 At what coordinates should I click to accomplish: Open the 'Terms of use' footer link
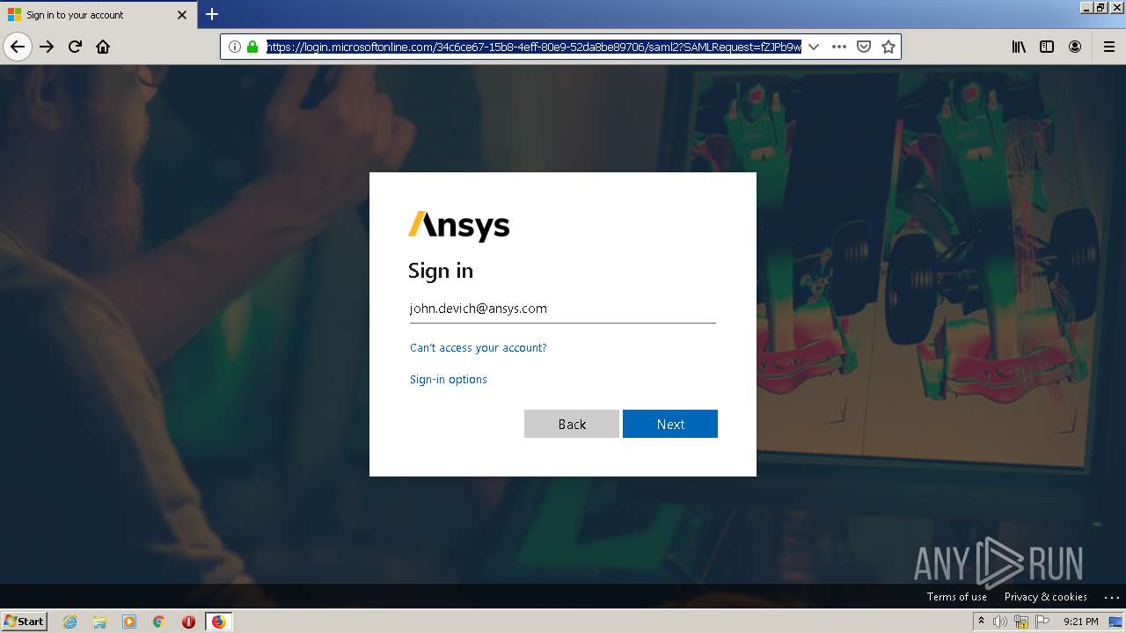[957, 597]
